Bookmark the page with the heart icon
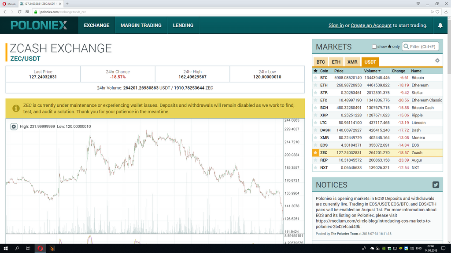The width and height of the screenshot is (451, 253). tap(437, 12)
